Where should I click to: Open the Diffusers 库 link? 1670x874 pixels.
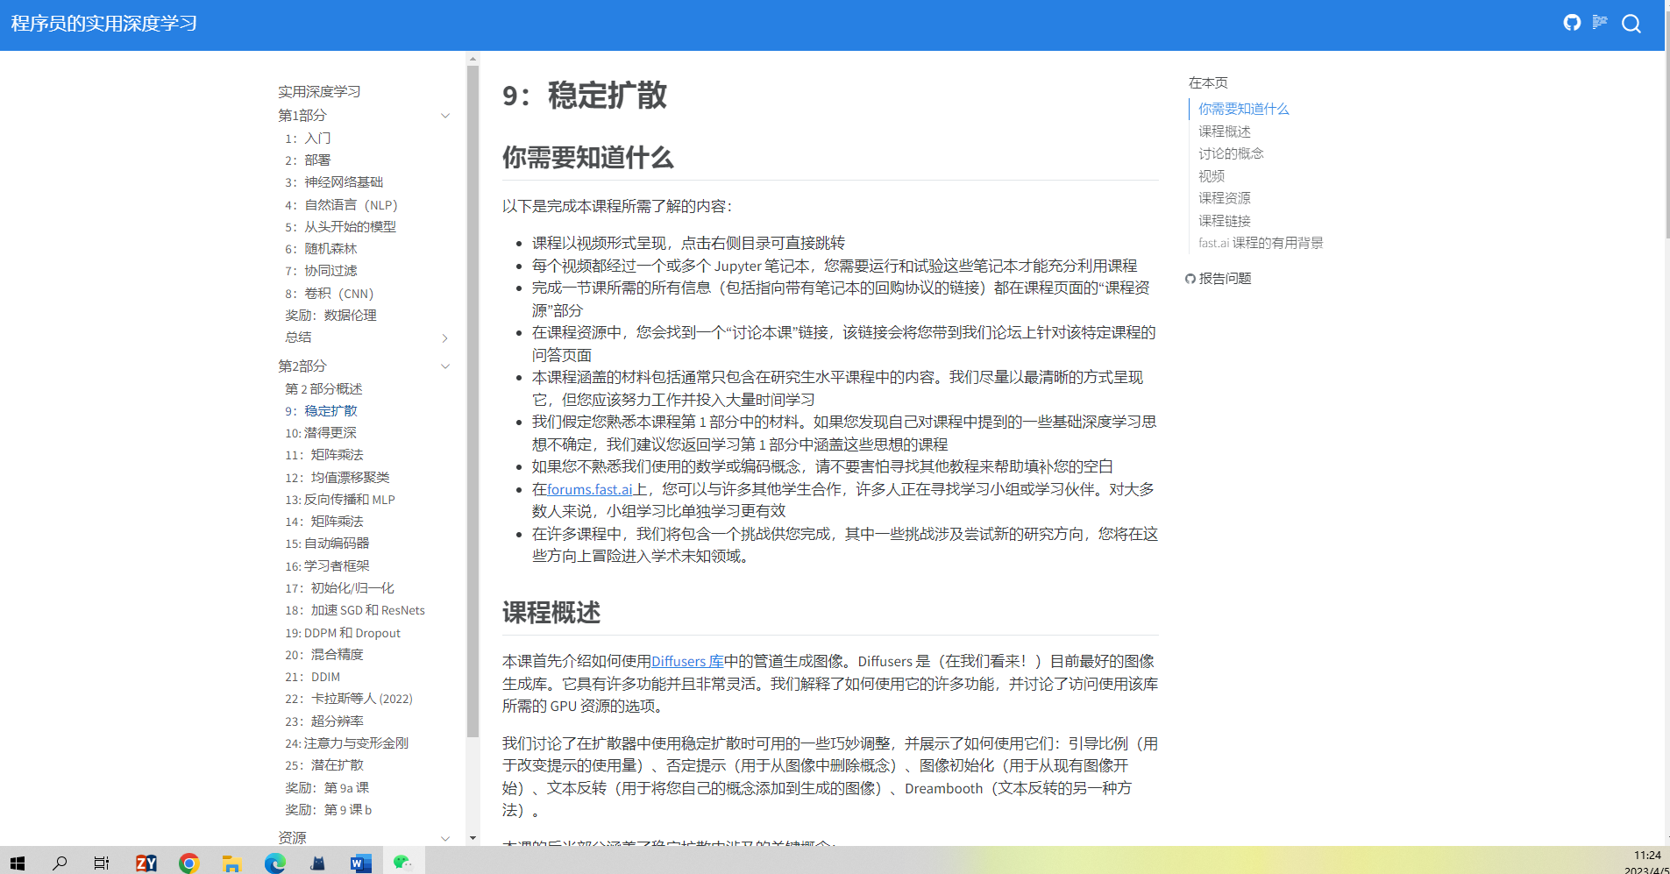(687, 661)
